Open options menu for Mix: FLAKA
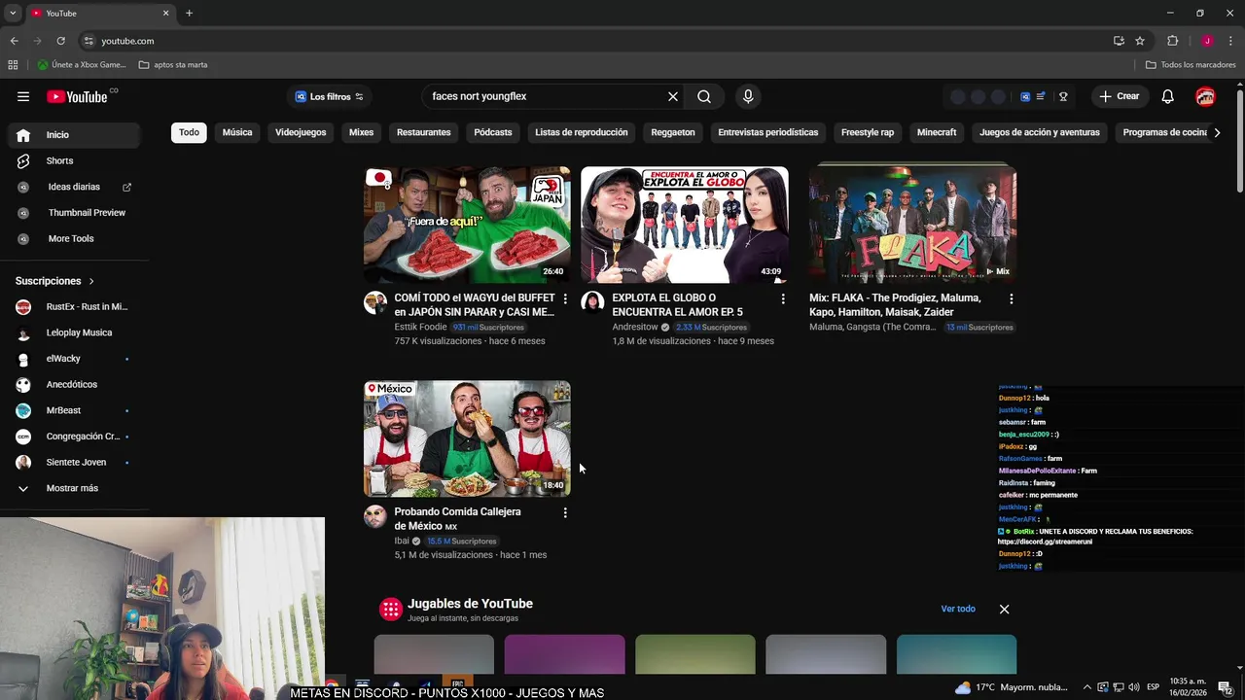Screen dimensions: 1245x700 click(1011, 298)
